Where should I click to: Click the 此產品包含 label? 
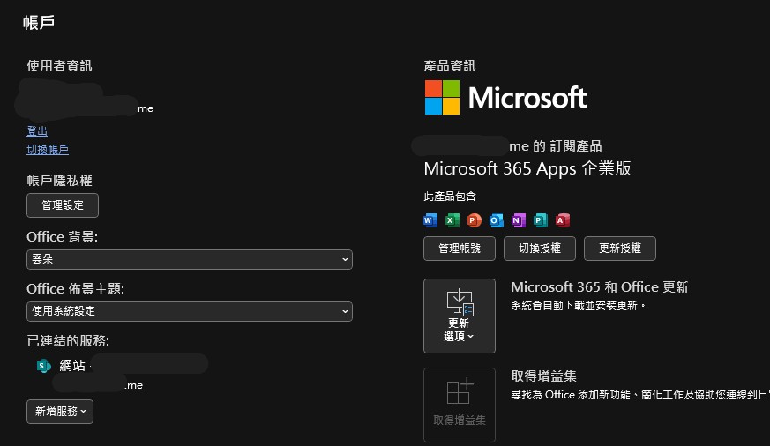pos(450,197)
